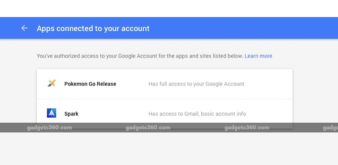Choose the Spark app name
The image size is (338, 165).
(71, 114)
